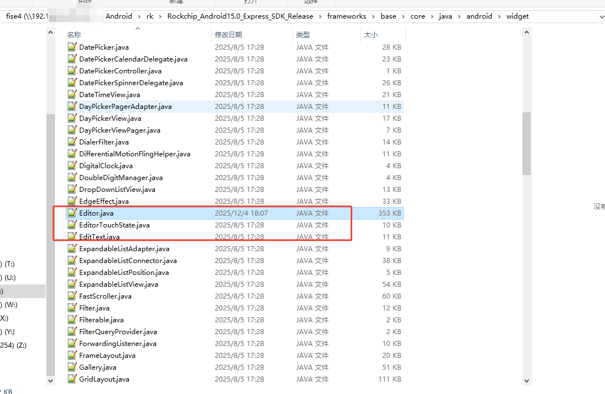Open chevron after Rockchip_Android15.0_Express_SDK_Release
Screen dimensions: 605x394
pyautogui.click(x=320, y=16)
